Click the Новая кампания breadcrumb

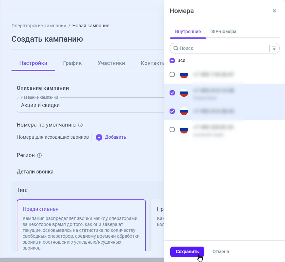tap(91, 26)
